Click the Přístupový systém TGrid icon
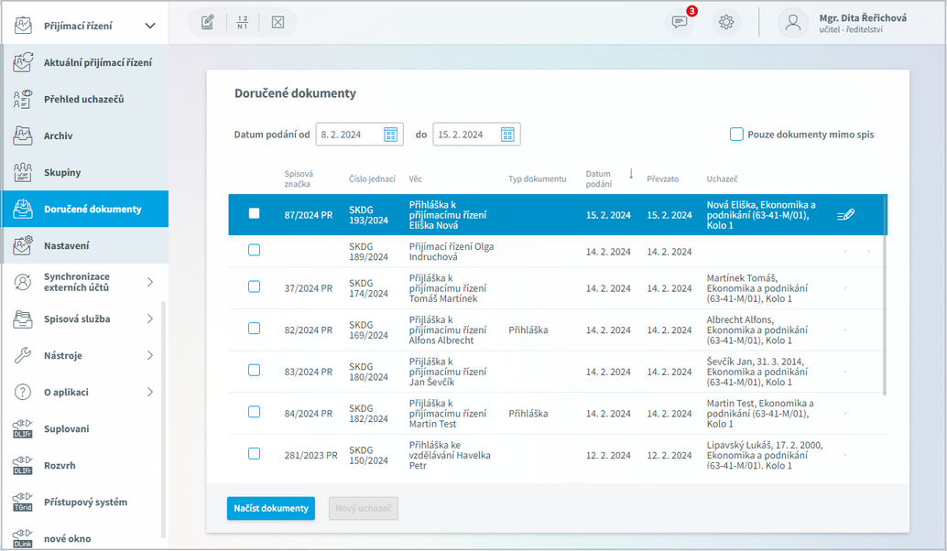Image resolution: width=947 pixels, height=551 pixels. click(x=23, y=502)
